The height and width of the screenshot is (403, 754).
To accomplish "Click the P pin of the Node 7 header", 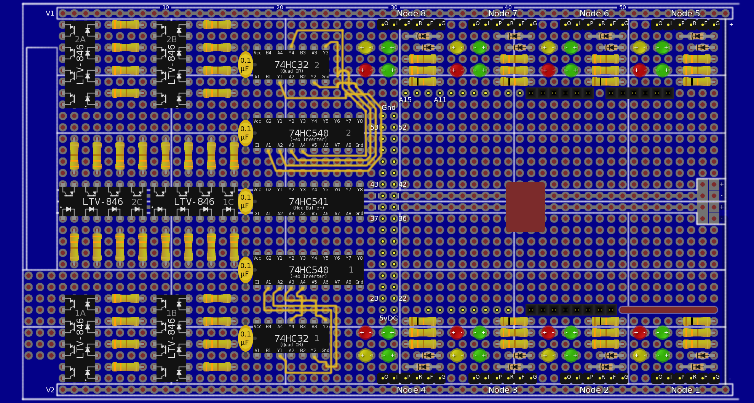I will [x=497, y=24].
